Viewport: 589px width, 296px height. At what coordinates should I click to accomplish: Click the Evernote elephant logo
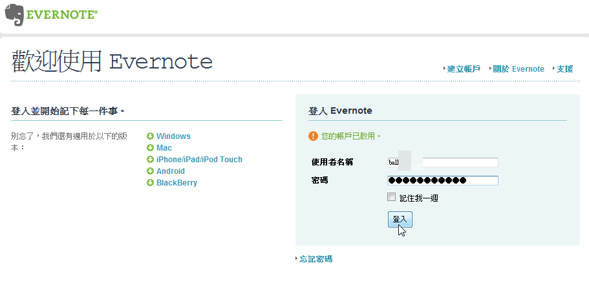[x=14, y=16]
